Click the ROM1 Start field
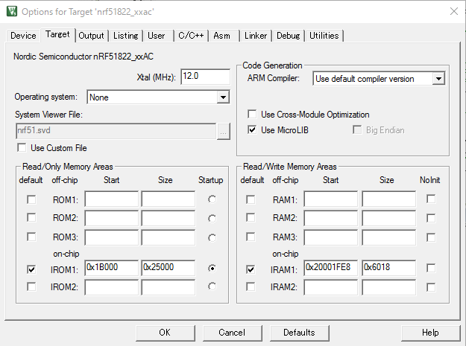Image resolution: width=466 pixels, height=346 pixels. tap(112, 199)
